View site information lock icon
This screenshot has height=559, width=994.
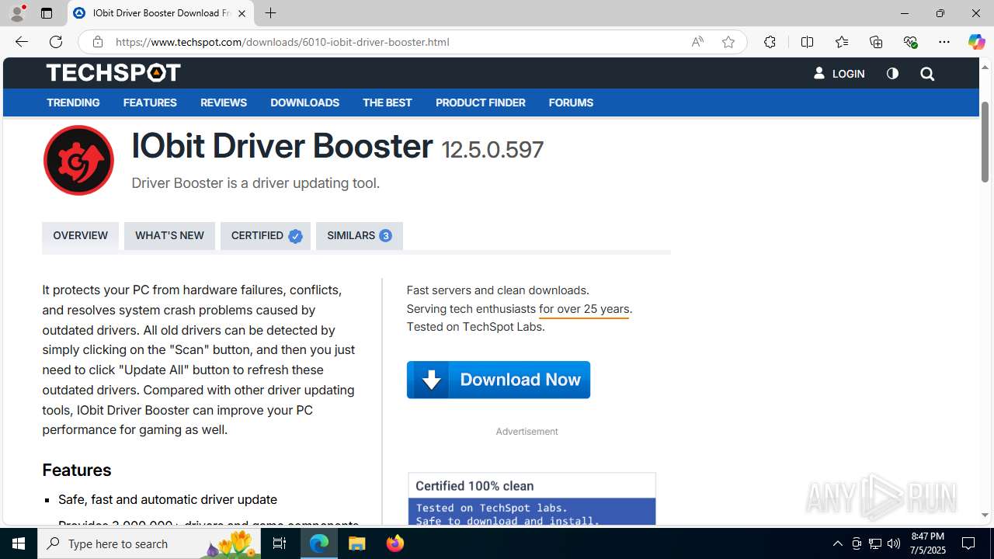97,42
